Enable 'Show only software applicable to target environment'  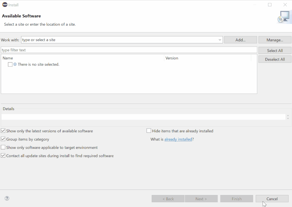click(x=3, y=147)
